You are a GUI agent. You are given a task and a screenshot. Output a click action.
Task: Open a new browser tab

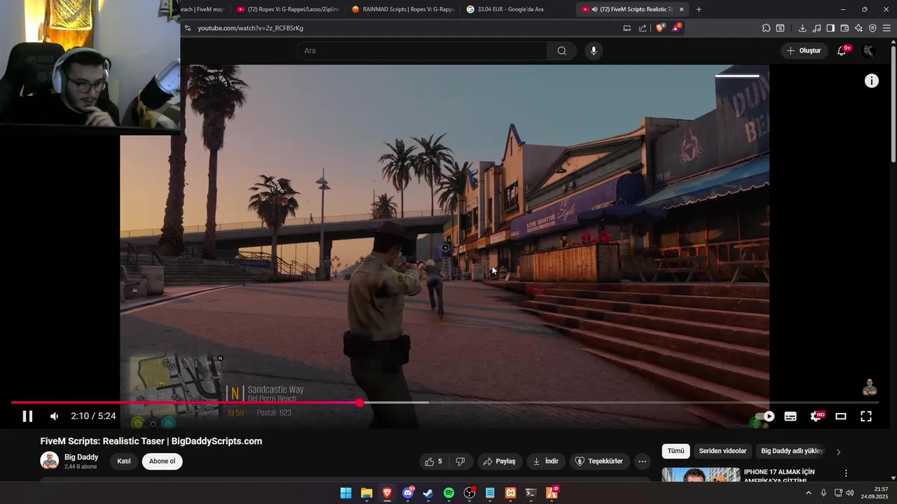(699, 9)
